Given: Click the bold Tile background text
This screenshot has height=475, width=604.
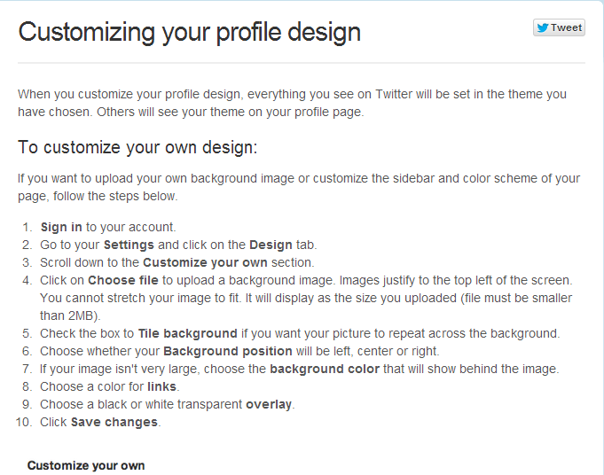Looking at the screenshot, I should pos(188,333).
